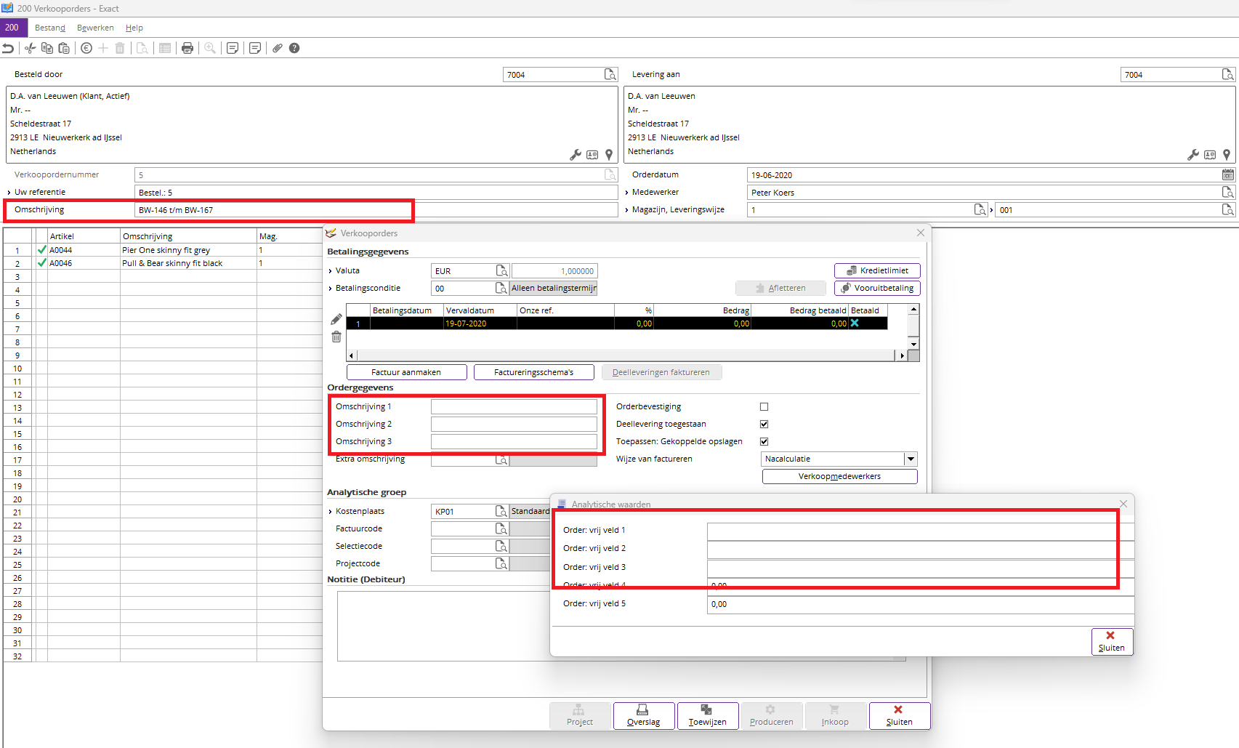This screenshot has width=1239, height=748.
Task: Click the paperclip attachment icon
Action: click(x=278, y=48)
